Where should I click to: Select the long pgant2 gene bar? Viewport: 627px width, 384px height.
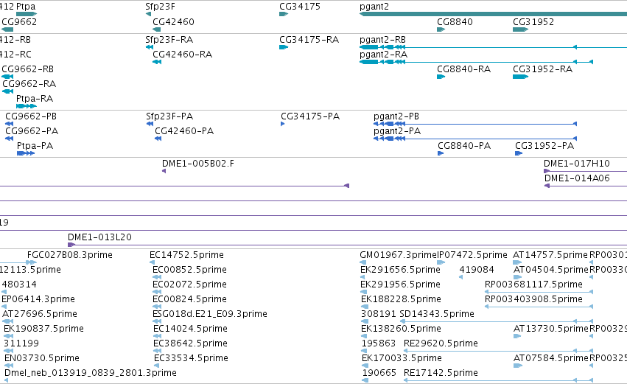click(x=493, y=15)
